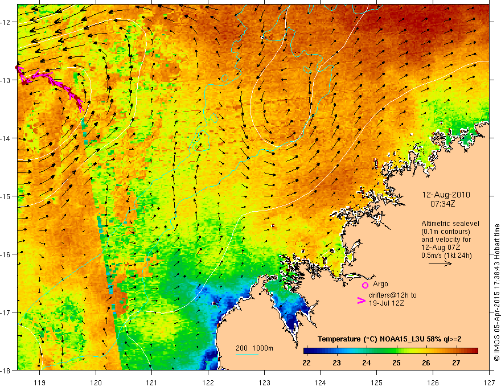Click color bar tick label 22
The image size is (501, 387).
click(306, 363)
